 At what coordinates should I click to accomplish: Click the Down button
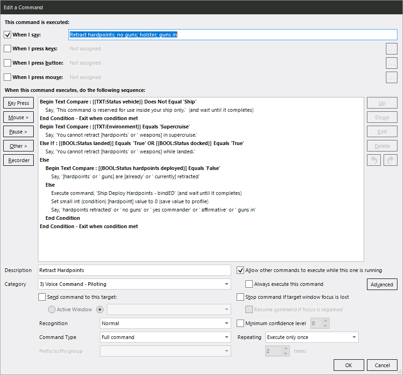pyautogui.click(x=382, y=117)
